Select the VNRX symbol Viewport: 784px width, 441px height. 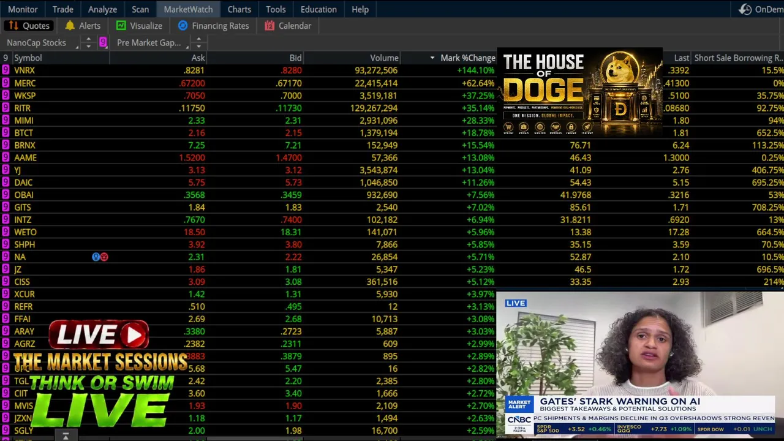24,70
